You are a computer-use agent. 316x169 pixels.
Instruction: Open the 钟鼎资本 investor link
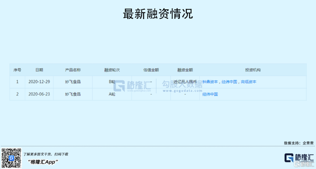coord(210,82)
